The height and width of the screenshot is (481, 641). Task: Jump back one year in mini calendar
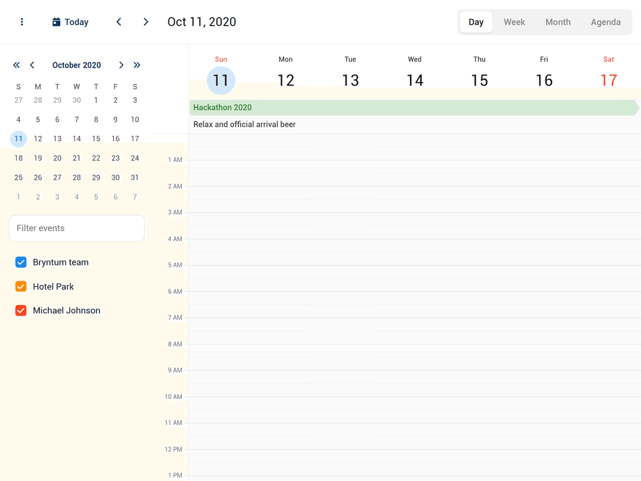16,65
